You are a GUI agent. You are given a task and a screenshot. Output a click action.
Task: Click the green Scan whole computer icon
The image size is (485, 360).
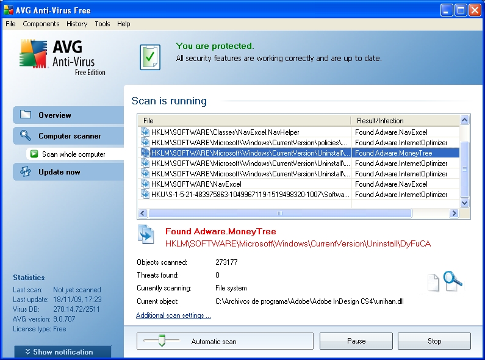(x=34, y=154)
